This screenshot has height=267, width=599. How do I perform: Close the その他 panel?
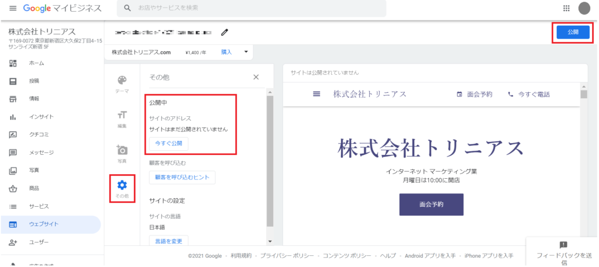[x=256, y=77]
